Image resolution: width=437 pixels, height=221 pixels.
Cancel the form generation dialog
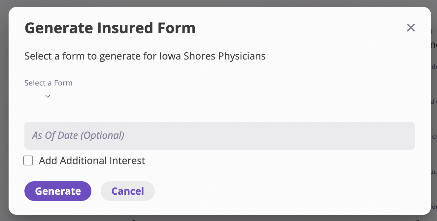[127, 191]
